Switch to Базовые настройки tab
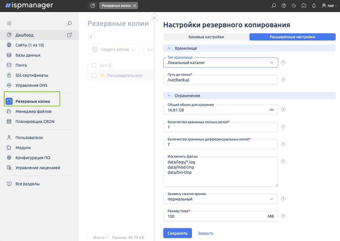 (206, 37)
